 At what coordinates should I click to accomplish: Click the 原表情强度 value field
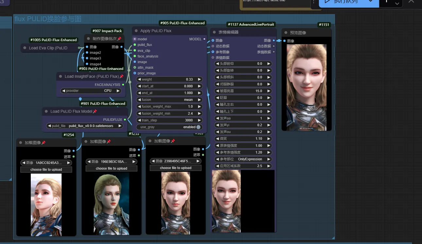pyautogui.click(x=243, y=145)
